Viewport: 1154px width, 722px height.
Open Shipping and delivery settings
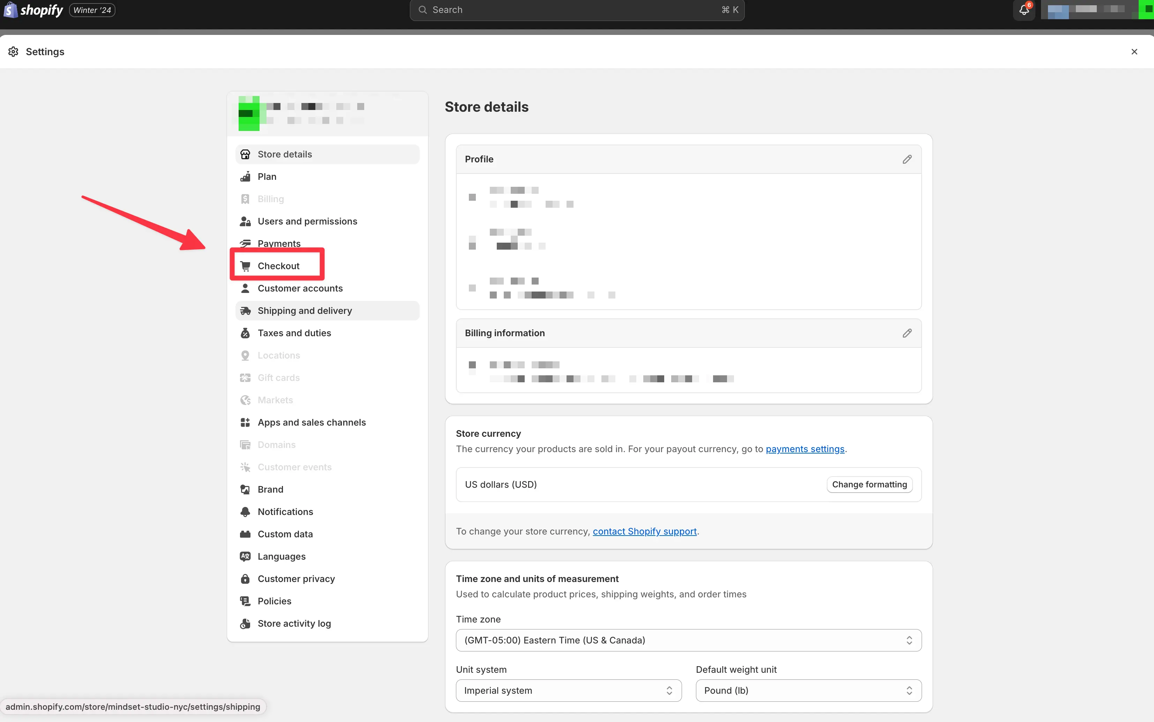pos(327,311)
